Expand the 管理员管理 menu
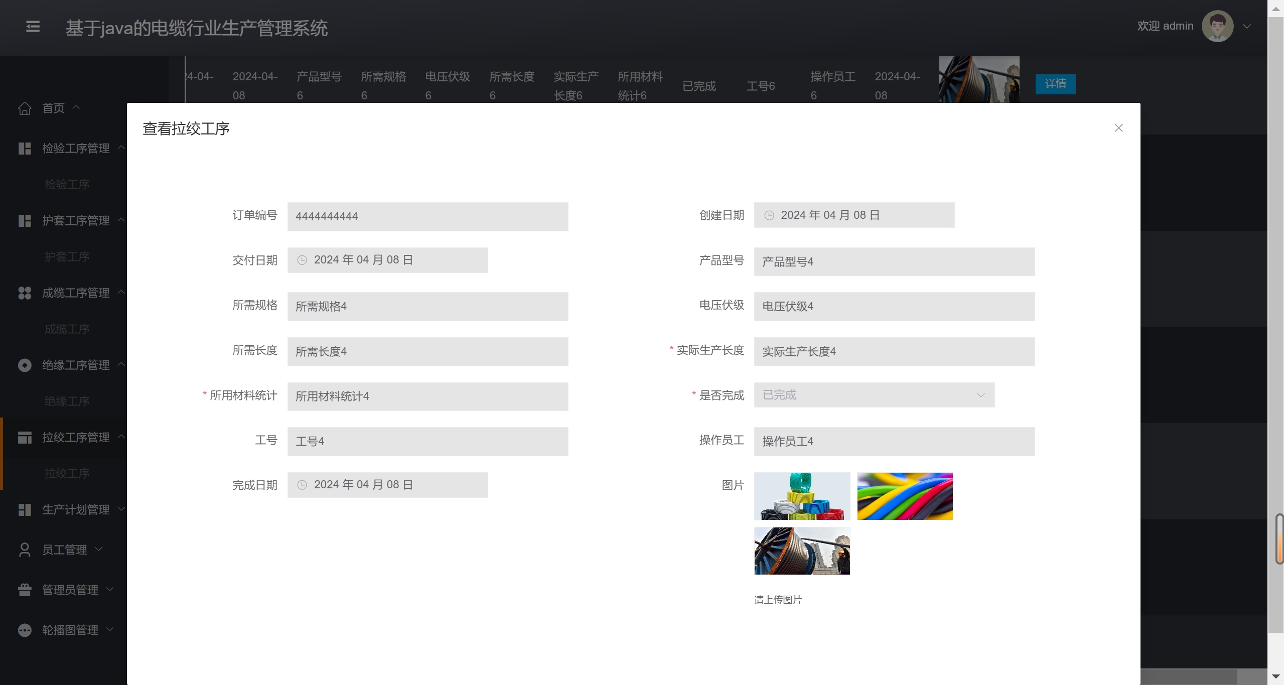Screen dimensions: 1284x685 (x=65, y=590)
